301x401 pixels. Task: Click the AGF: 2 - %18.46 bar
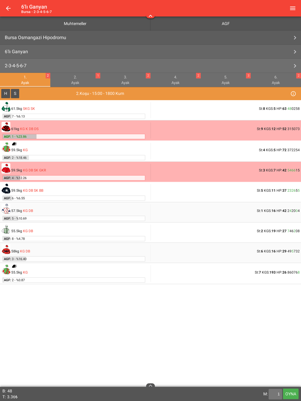click(x=74, y=158)
